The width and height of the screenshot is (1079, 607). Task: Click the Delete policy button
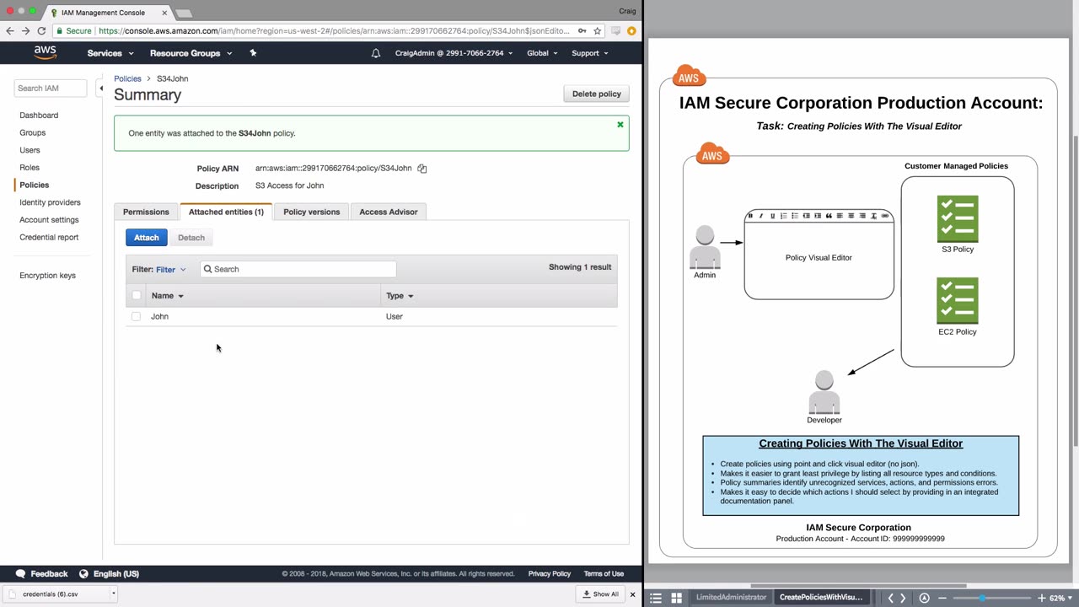point(596,94)
